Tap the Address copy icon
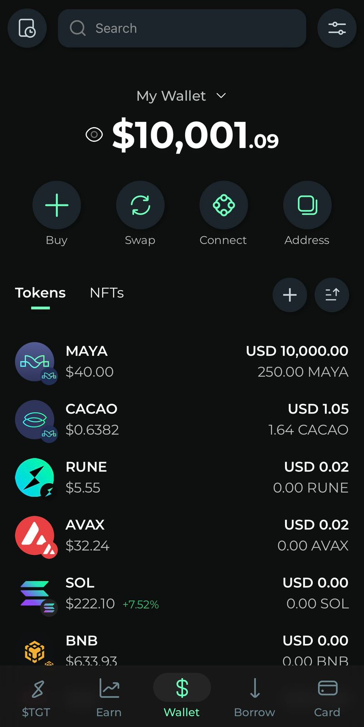This screenshot has height=727, width=364. 307,205
